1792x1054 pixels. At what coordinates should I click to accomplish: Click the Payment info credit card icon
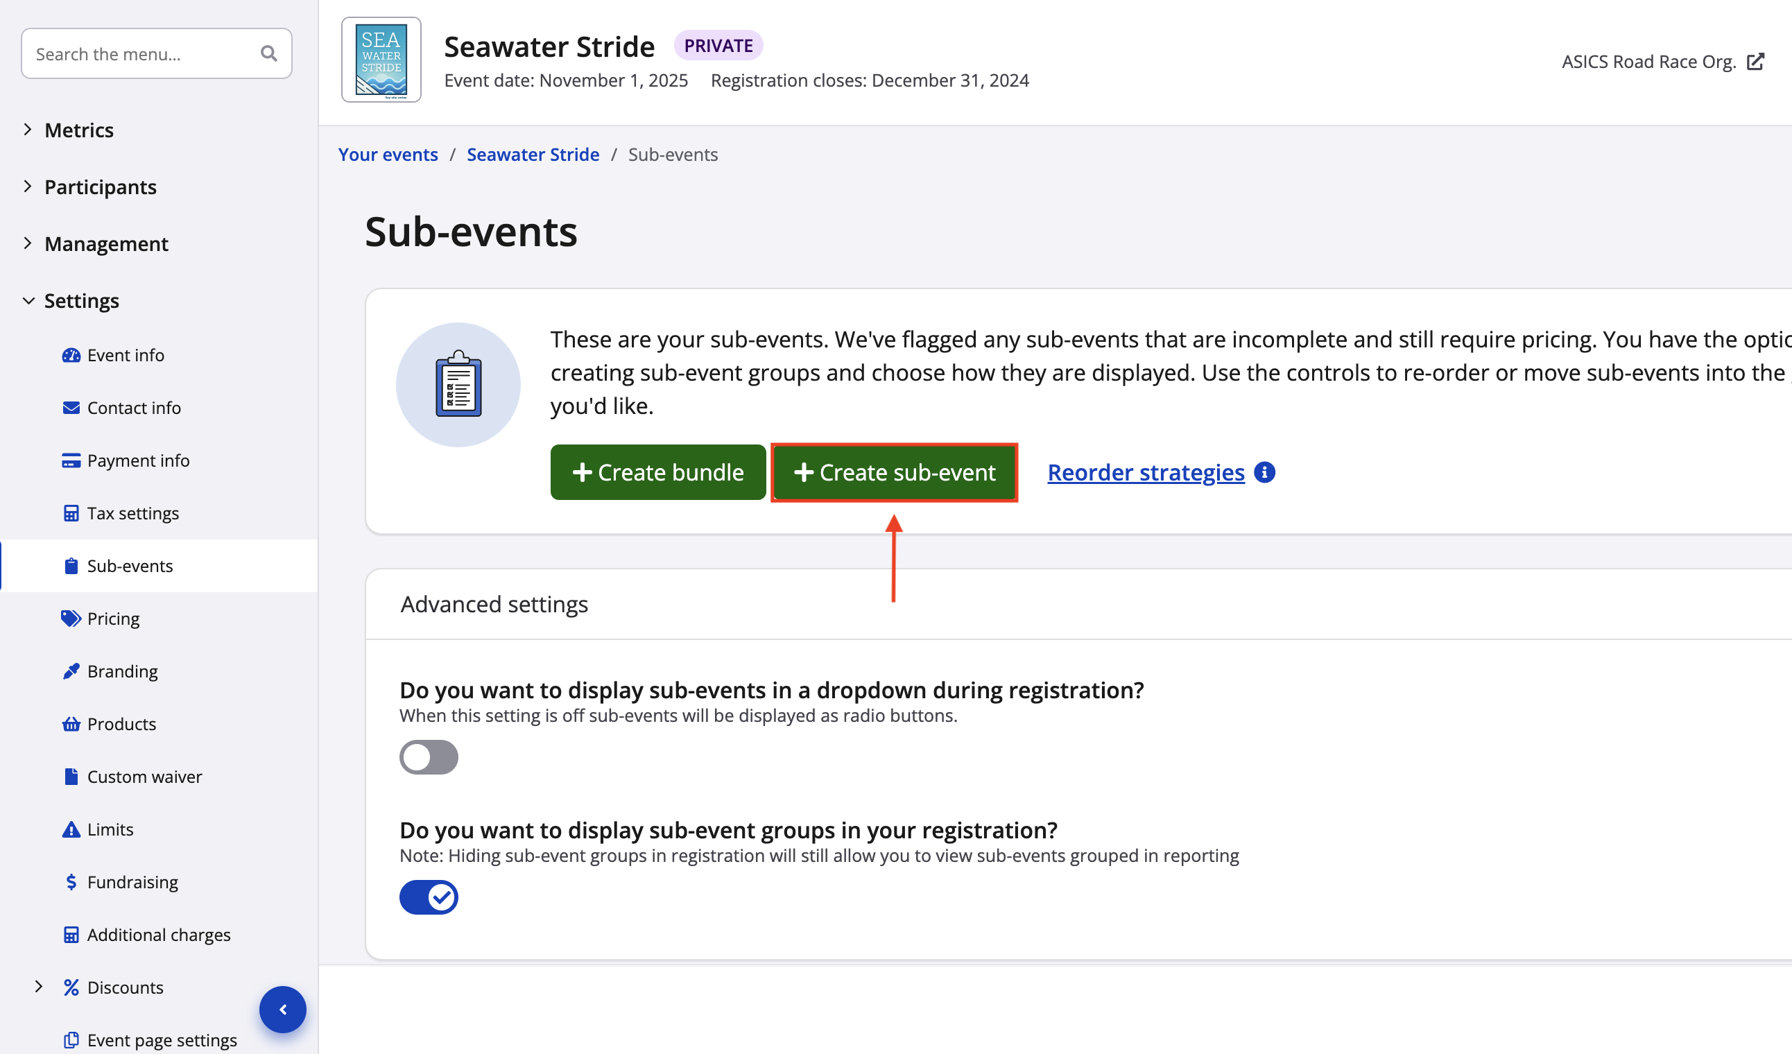pos(71,460)
